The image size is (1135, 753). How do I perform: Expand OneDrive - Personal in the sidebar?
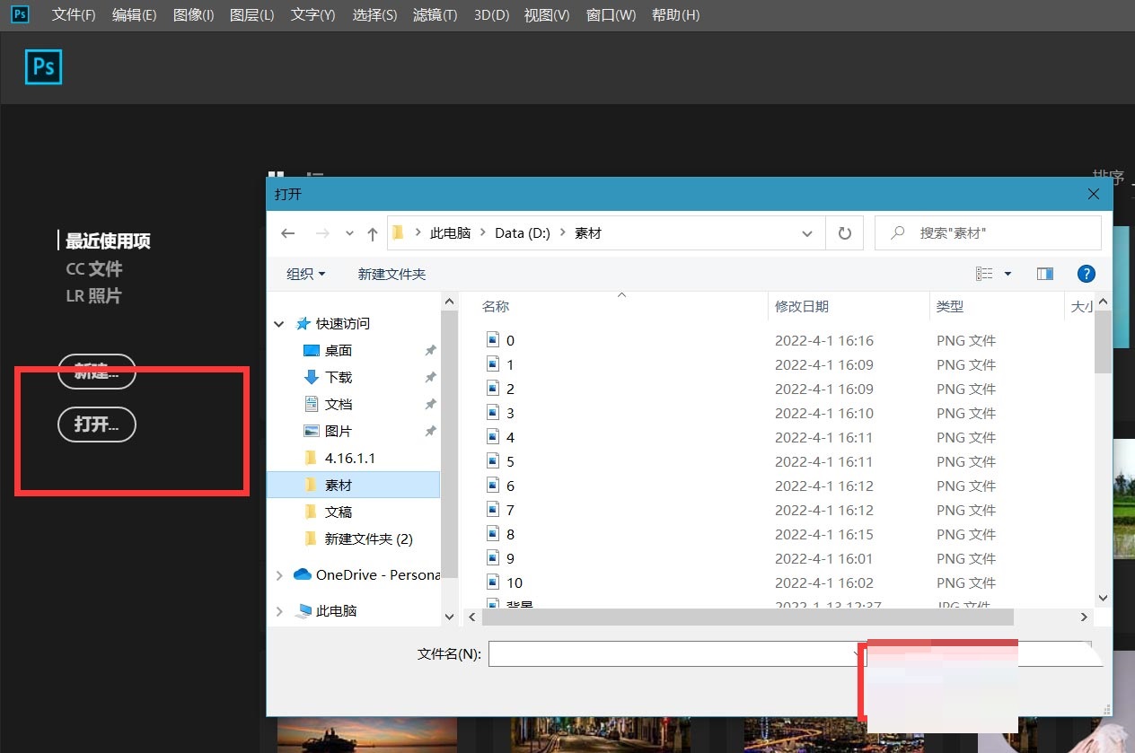278,575
